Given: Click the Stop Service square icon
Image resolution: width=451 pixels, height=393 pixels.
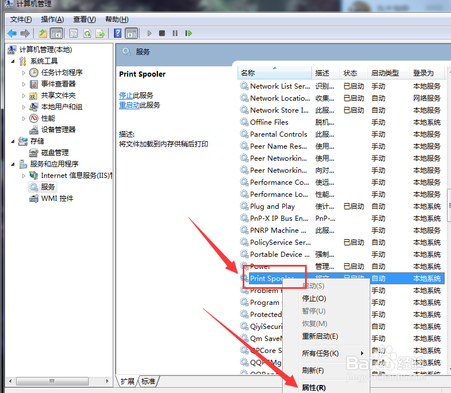Looking at the screenshot, I should point(162,33).
